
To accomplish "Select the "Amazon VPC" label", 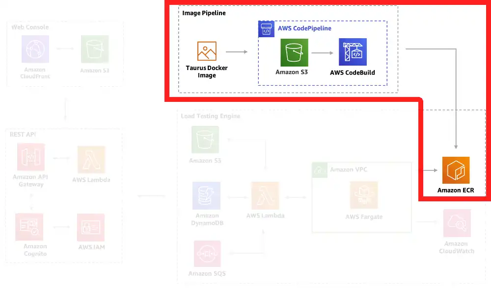I will tap(349, 169).
